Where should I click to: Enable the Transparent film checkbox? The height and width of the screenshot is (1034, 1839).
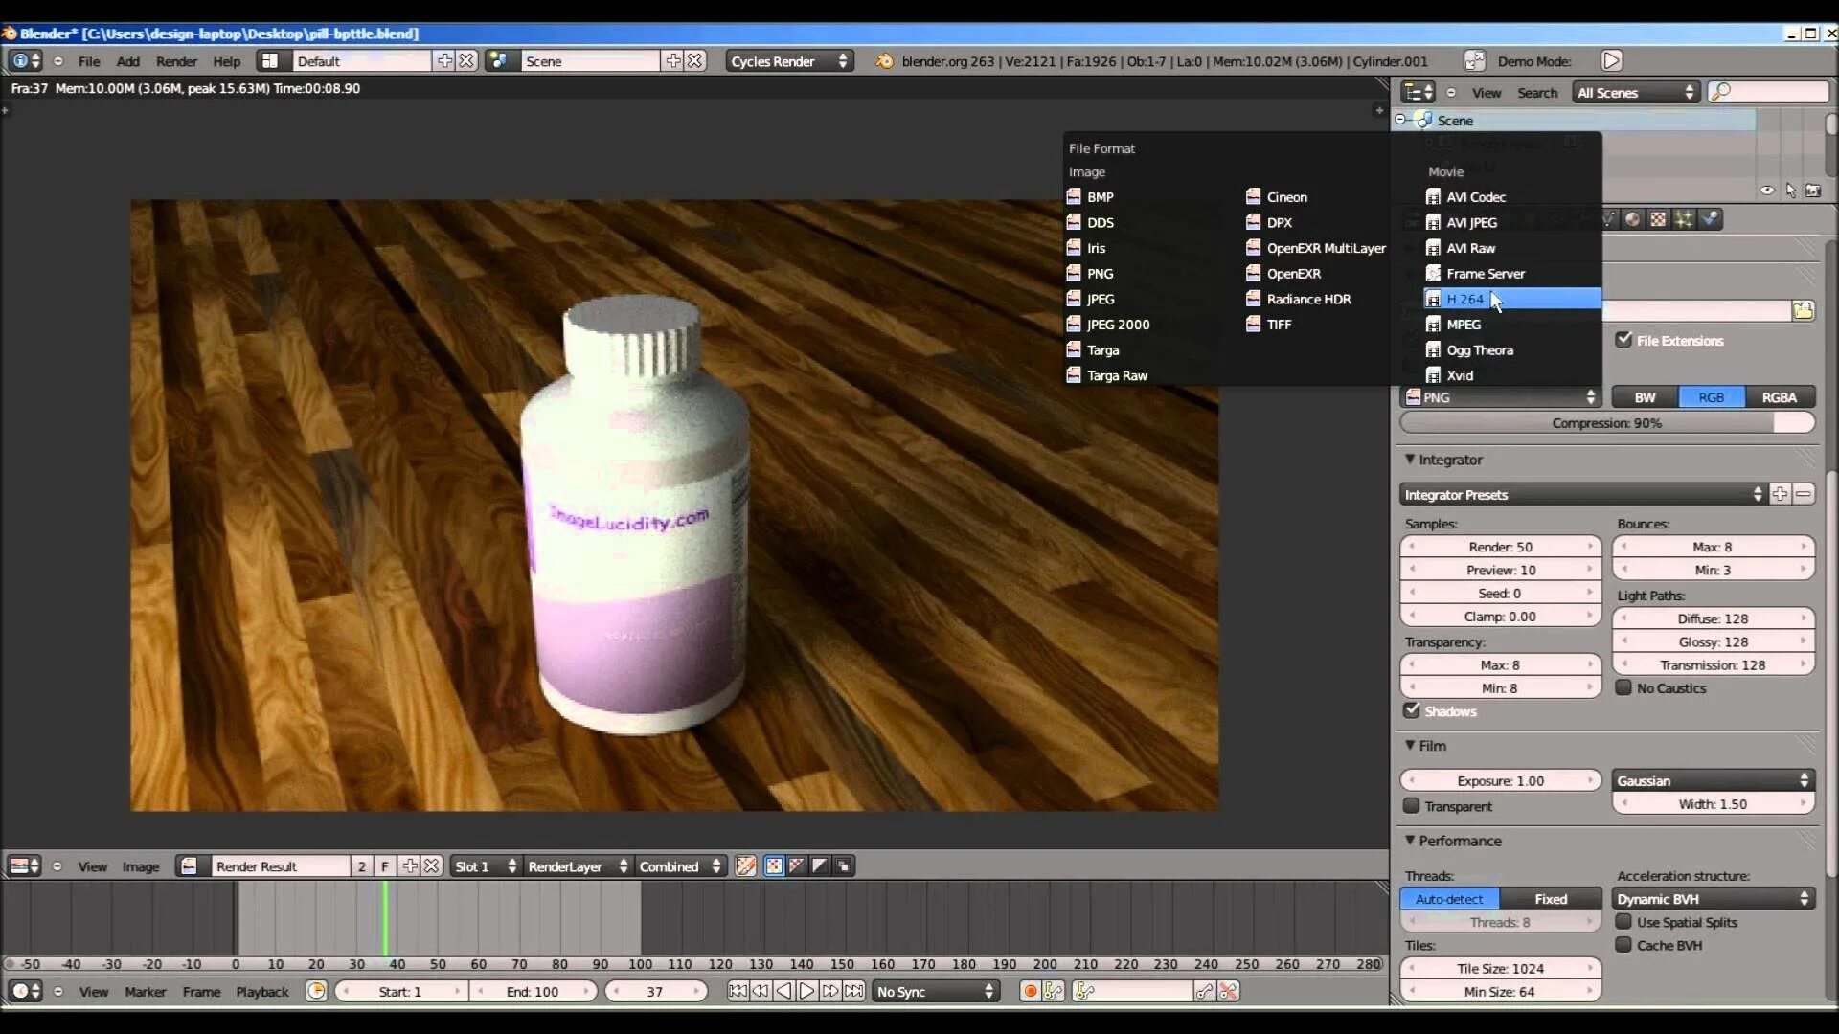point(1412,806)
